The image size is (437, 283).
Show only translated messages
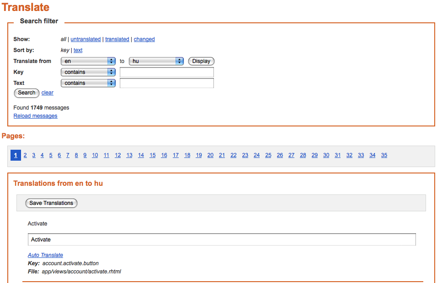[117, 39]
